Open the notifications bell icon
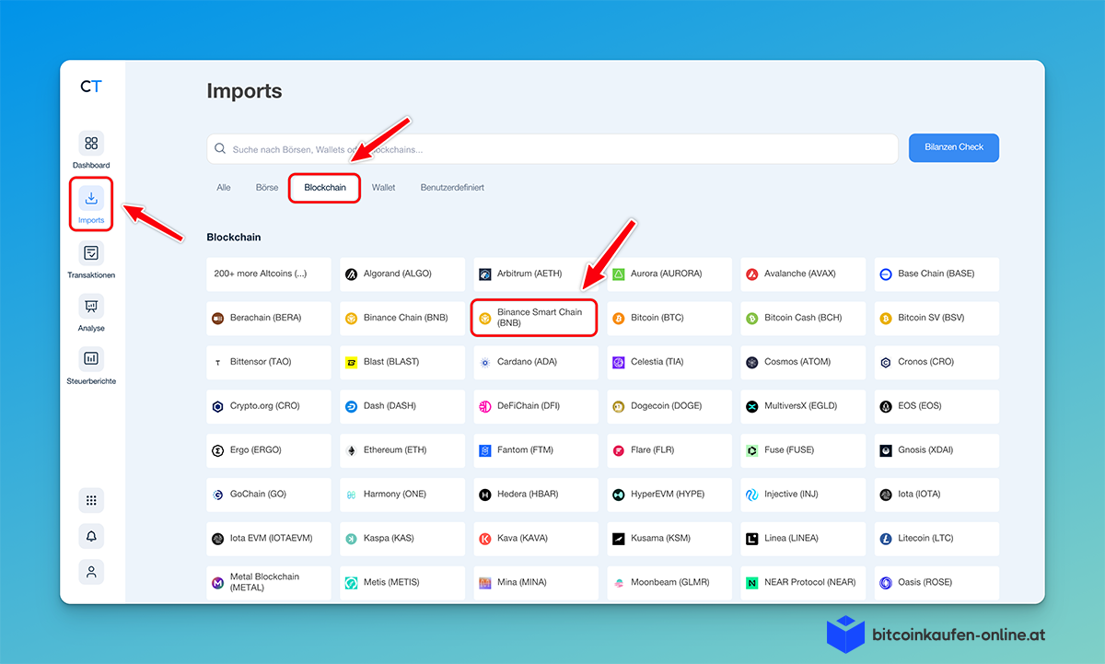 [91, 536]
